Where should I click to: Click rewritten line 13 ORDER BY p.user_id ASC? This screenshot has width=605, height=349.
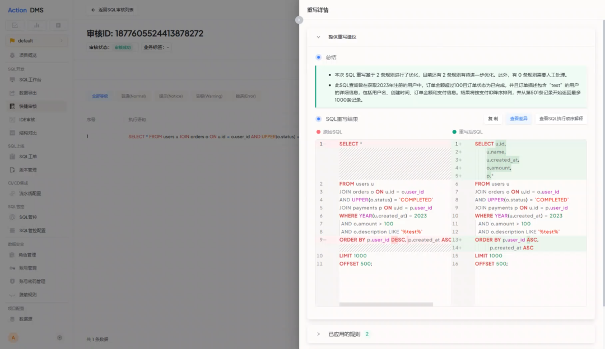click(x=506, y=239)
